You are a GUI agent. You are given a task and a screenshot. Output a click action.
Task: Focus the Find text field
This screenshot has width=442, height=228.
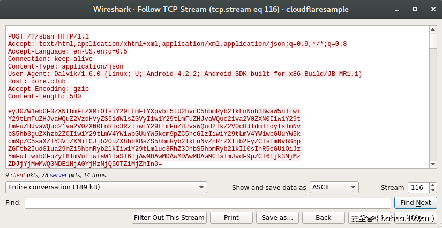(x=207, y=203)
